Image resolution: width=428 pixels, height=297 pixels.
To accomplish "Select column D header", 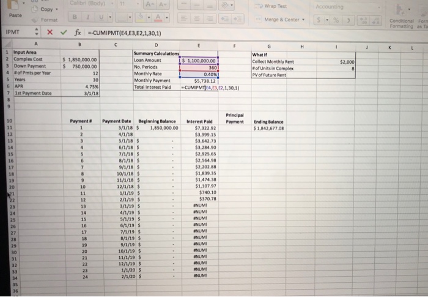I will (156, 45).
